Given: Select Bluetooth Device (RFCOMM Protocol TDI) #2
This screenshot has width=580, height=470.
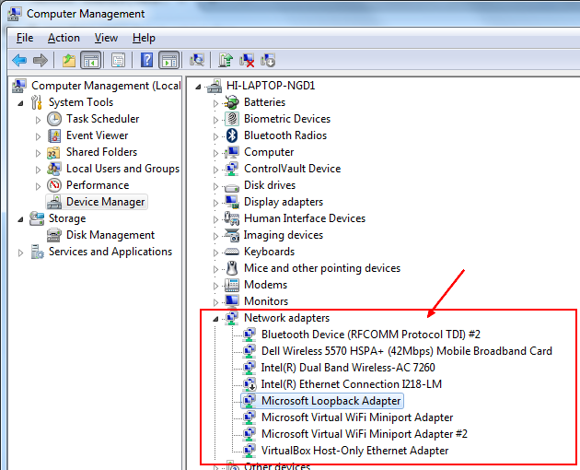Looking at the screenshot, I should point(371,335).
